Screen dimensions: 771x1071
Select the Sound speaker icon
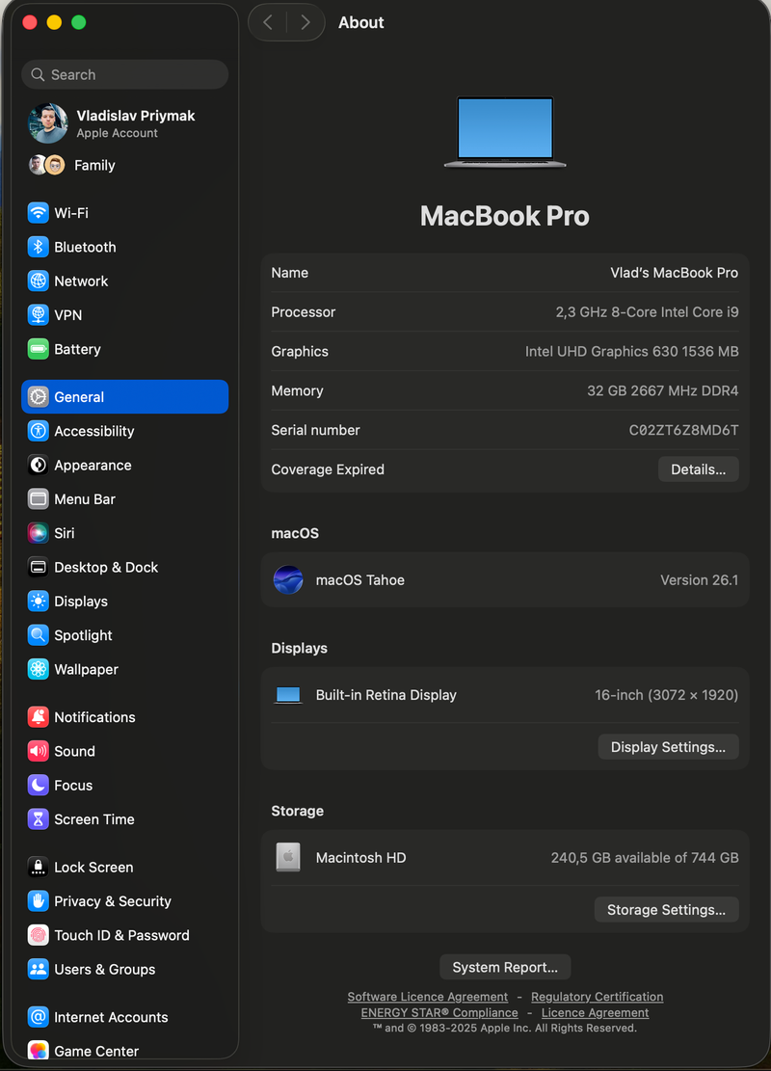pyautogui.click(x=39, y=751)
